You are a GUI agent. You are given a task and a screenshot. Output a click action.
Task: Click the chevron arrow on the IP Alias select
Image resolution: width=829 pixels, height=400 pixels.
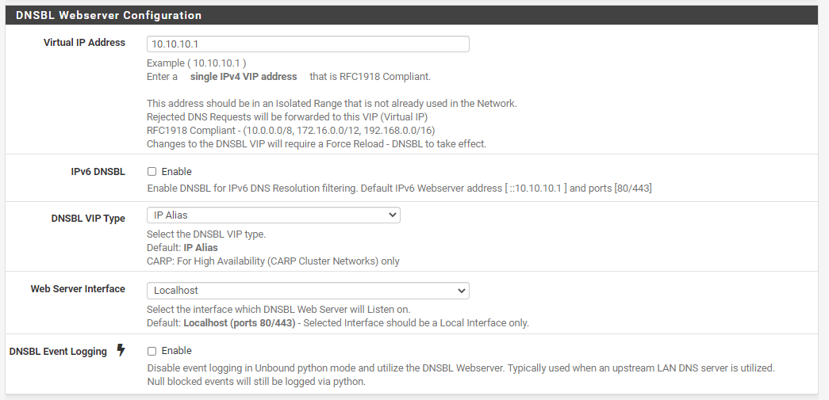click(392, 215)
